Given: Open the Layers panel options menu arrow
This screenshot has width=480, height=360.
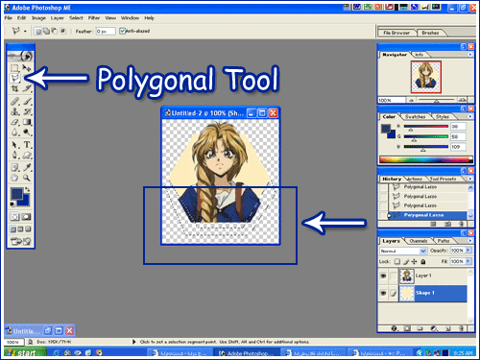Looking at the screenshot, I should click(470, 241).
